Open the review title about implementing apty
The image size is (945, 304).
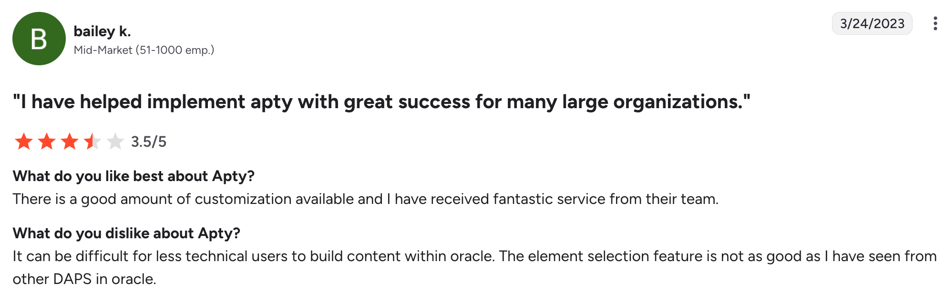381,102
